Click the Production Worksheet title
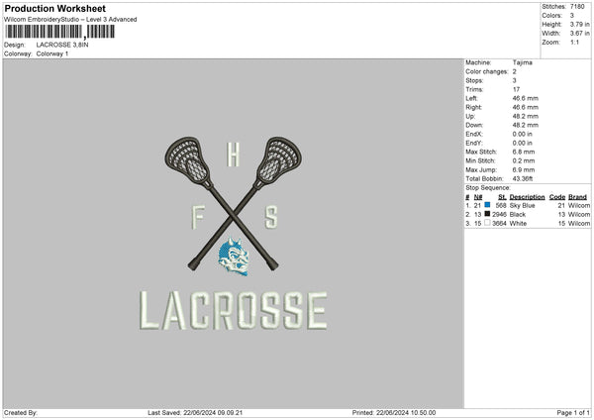This screenshot has height=420, width=594. [54, 8]
